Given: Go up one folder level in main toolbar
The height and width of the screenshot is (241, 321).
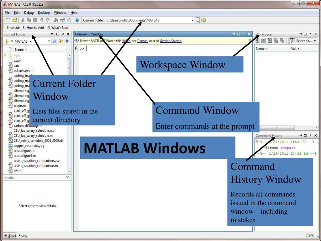Looking at the screenshot, I should click(203, 20).
